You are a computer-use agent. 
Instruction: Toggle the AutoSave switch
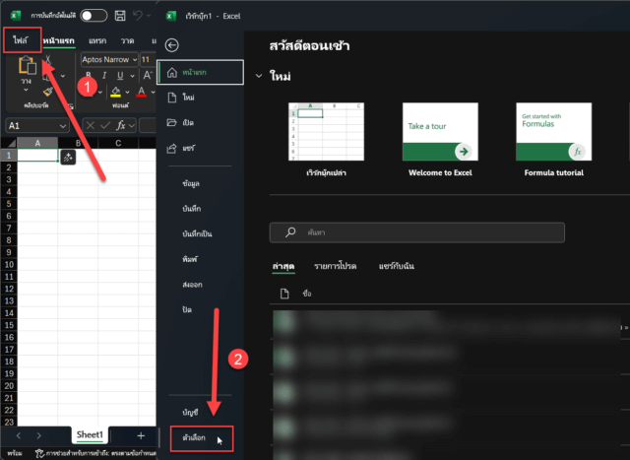point(94,16)
